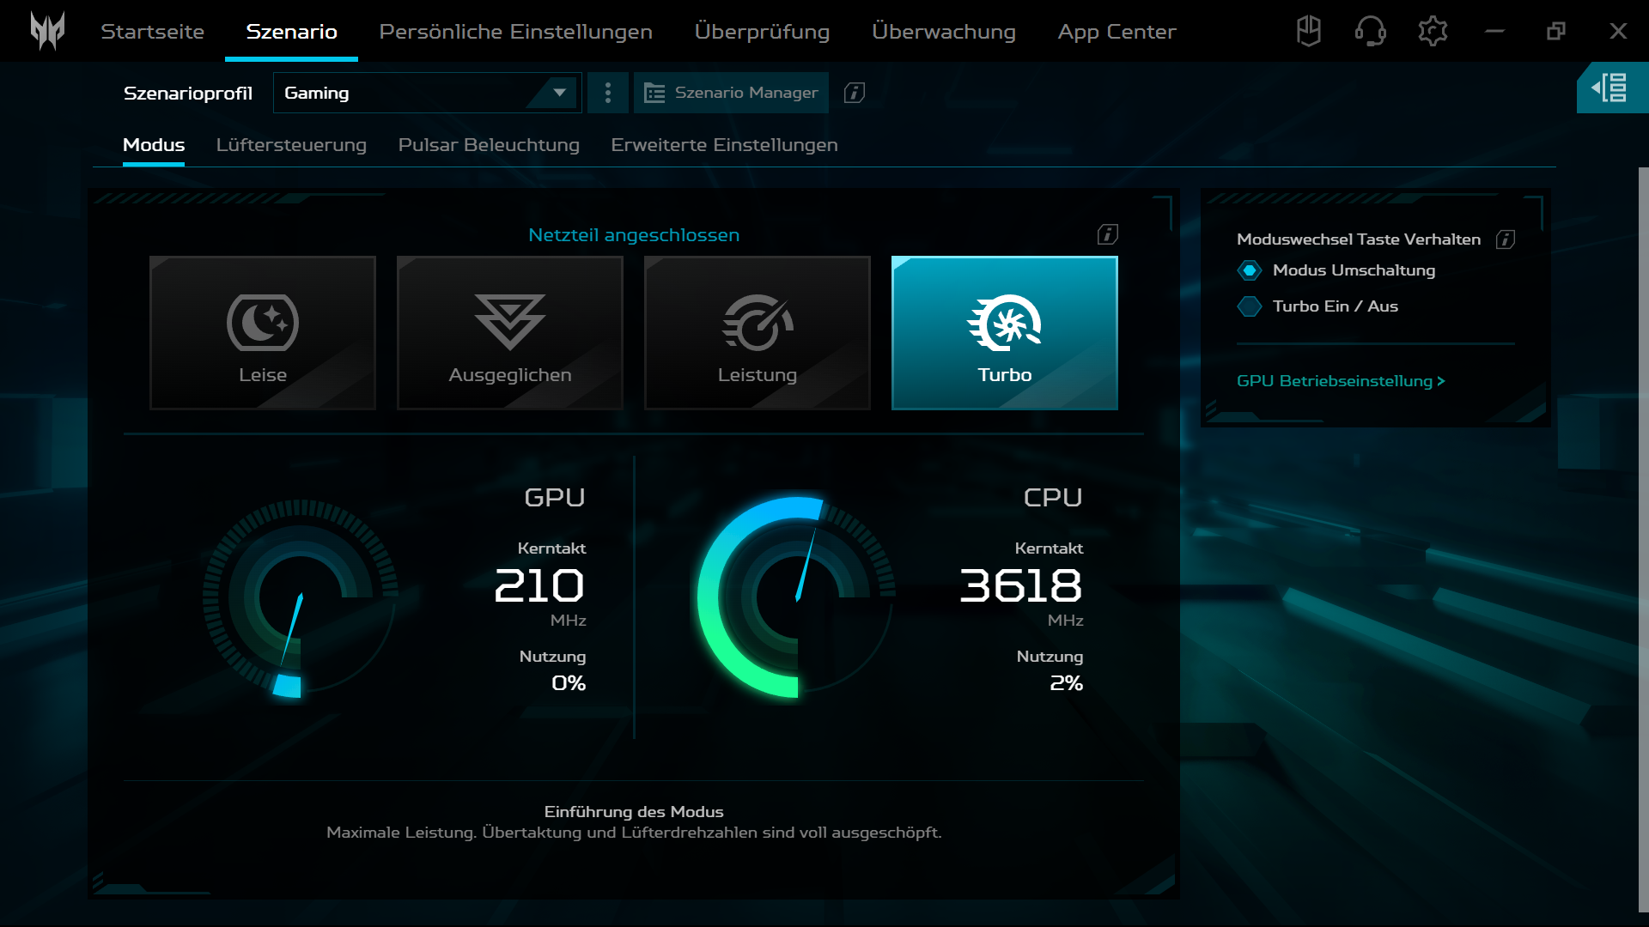Click info icon next to Netzteil angeschlossen
The image size is (1649, 927).
point(1107,234)
